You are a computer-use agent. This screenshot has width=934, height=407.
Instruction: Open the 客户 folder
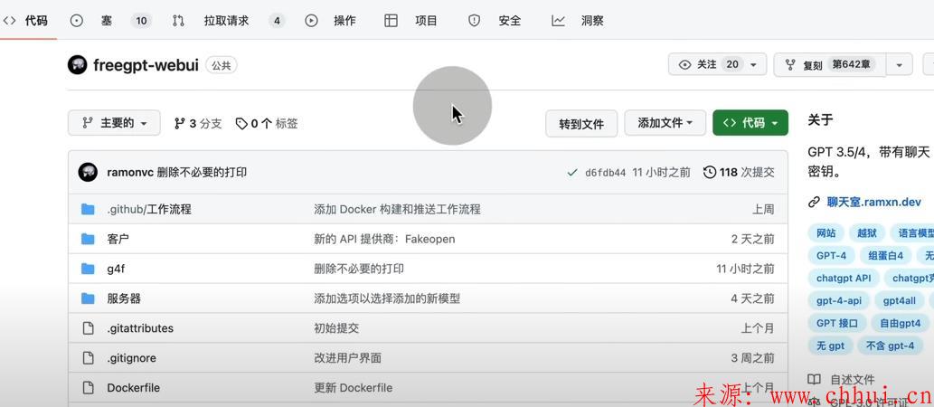point(118,239)
